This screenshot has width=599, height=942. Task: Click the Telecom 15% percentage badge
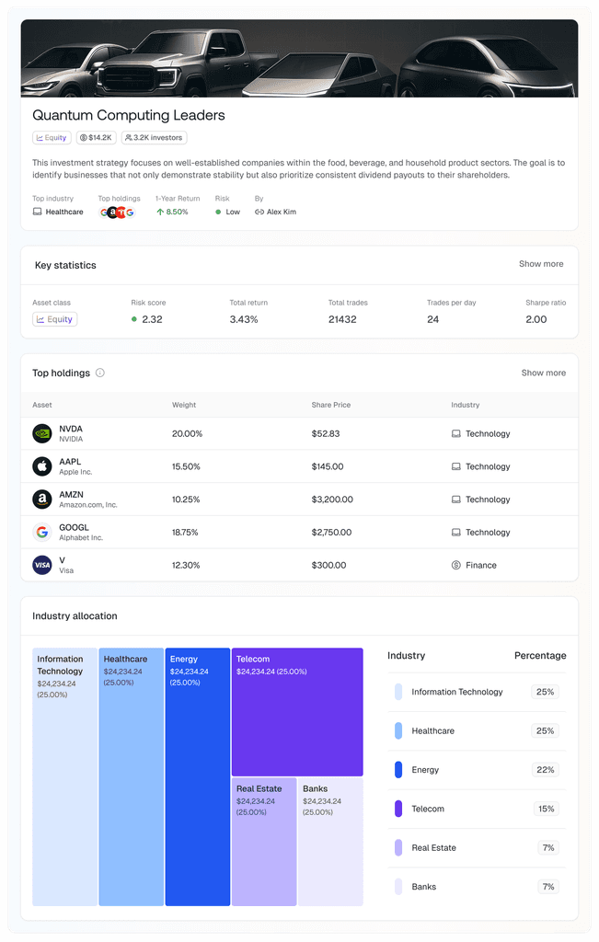tap(547, 809)
